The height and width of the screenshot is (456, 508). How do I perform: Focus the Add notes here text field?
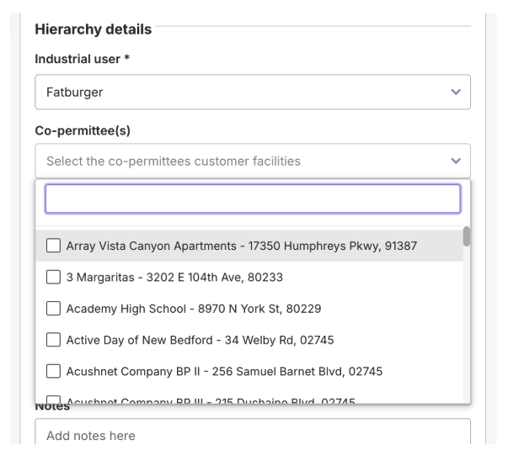pyautogui.click(x=253, y=437)
